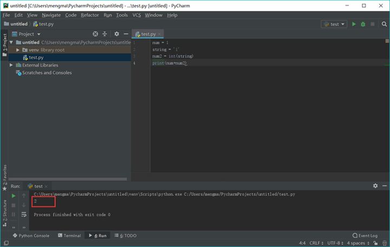This screenshot has width=390, height=247.
Task: Change CRLF line separator in status bar
Action: coord(316,243)
